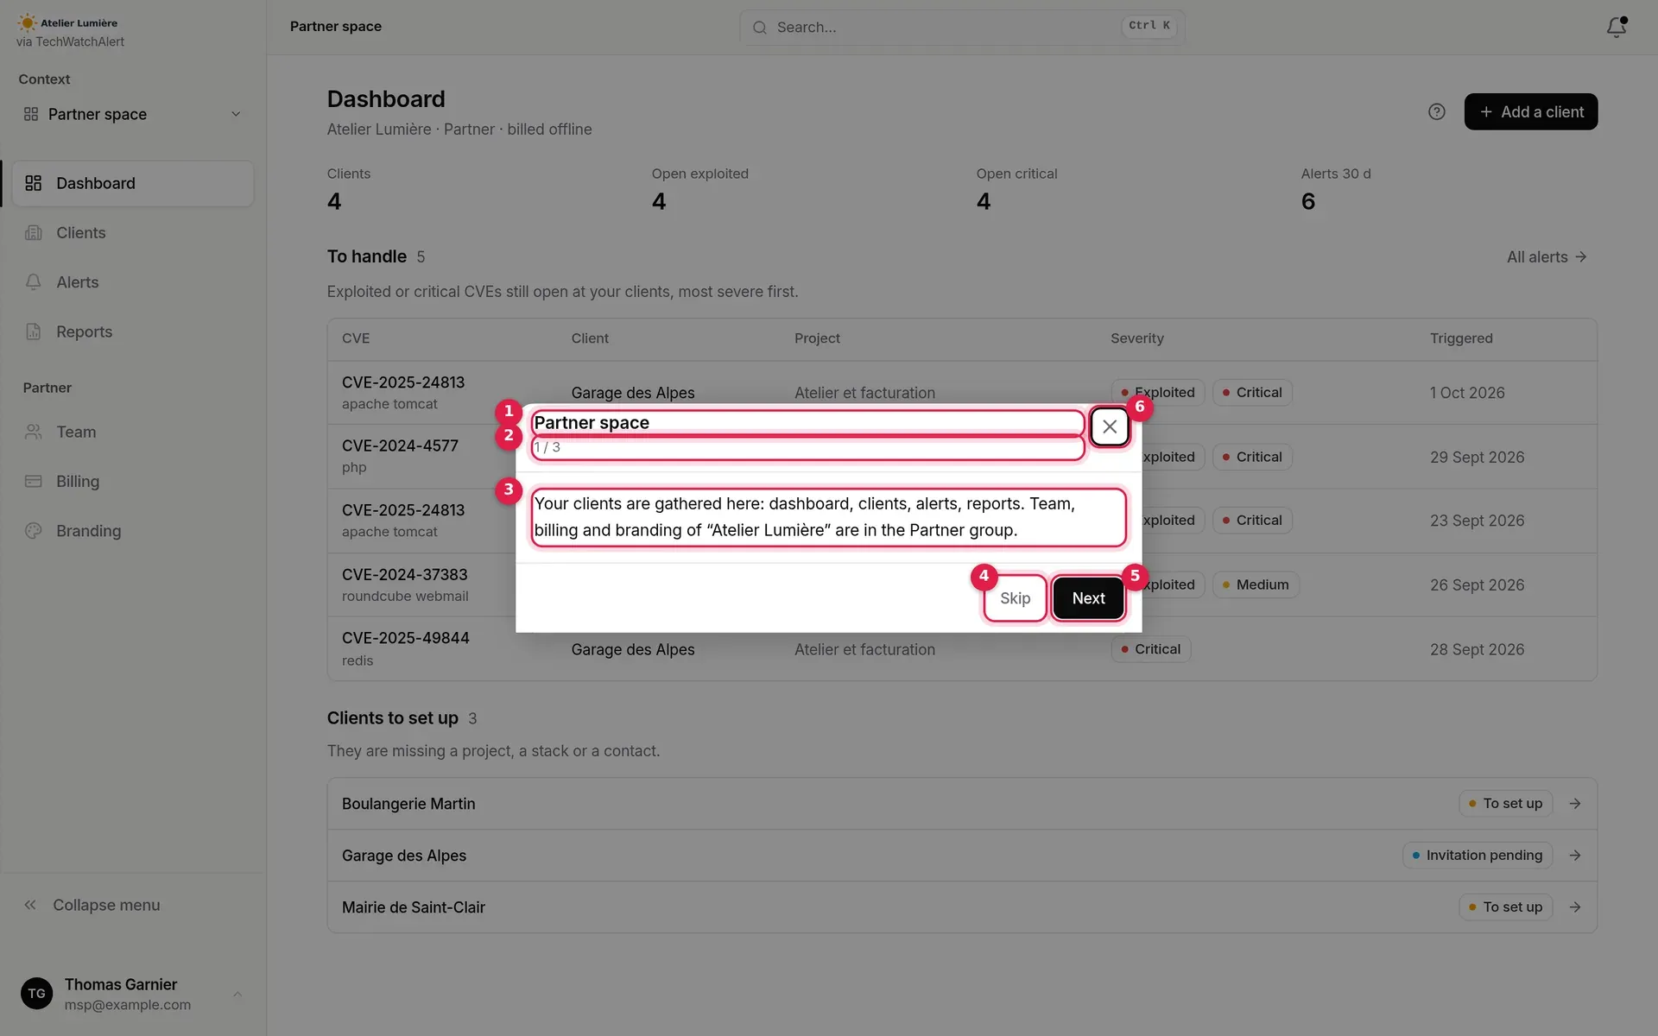Expand the Thomas Garnier account menu chevron

pyautogui.click(x=237, y=995)
